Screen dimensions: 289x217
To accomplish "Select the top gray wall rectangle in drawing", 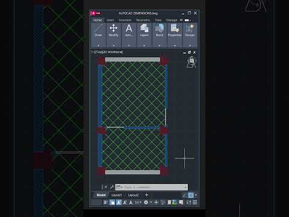I will [x=132, y=60].
